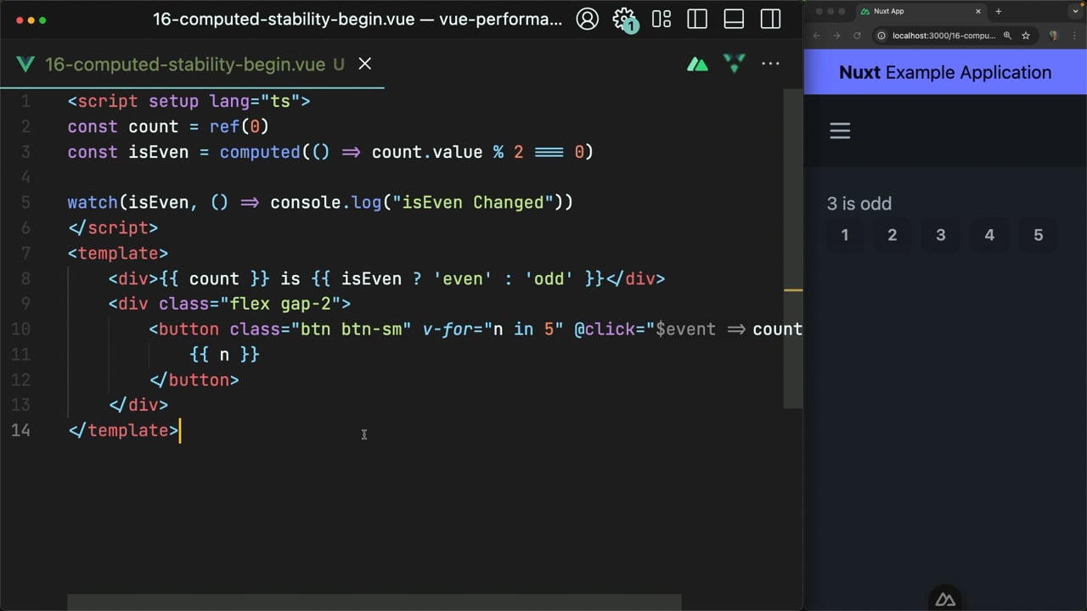
Task: Open the Accounts profile icon
Action: 587,19
